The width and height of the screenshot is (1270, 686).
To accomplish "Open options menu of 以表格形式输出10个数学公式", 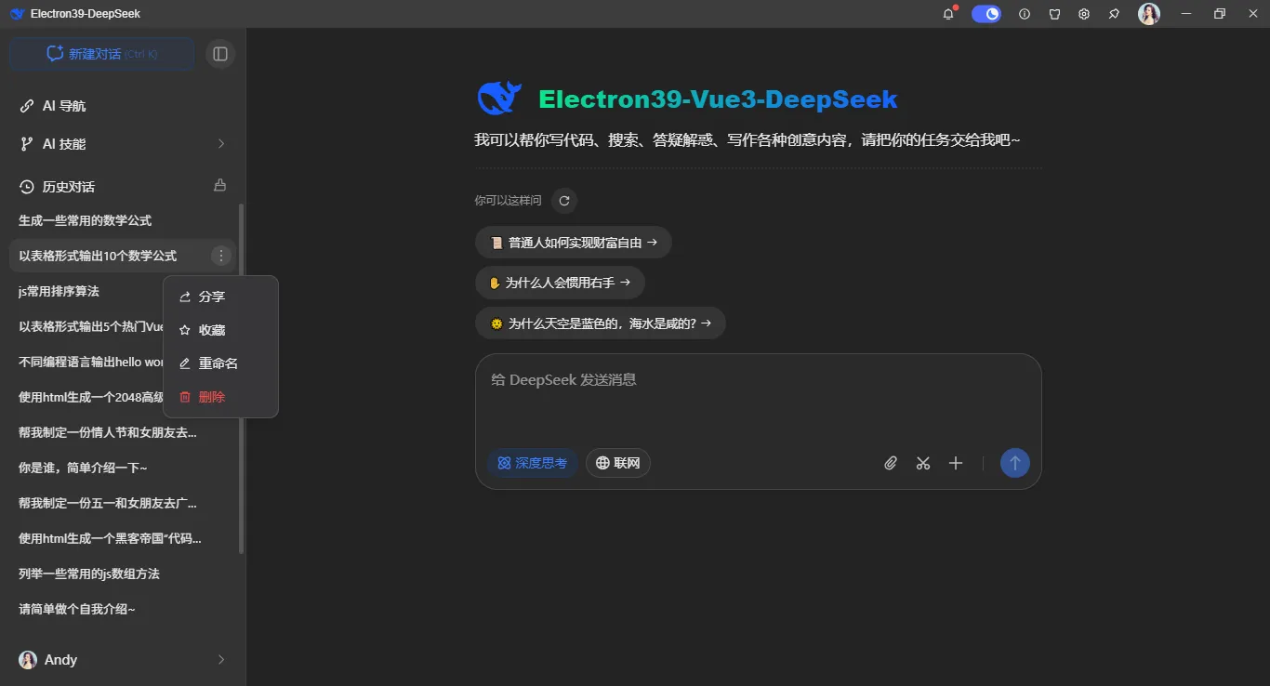I will [220, 255].
